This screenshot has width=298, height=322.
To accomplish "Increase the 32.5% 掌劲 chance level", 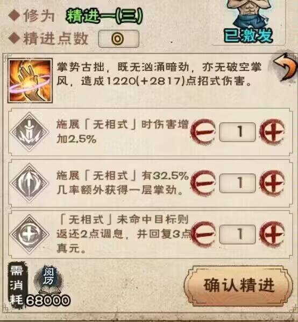I will (x=272, y=183).
